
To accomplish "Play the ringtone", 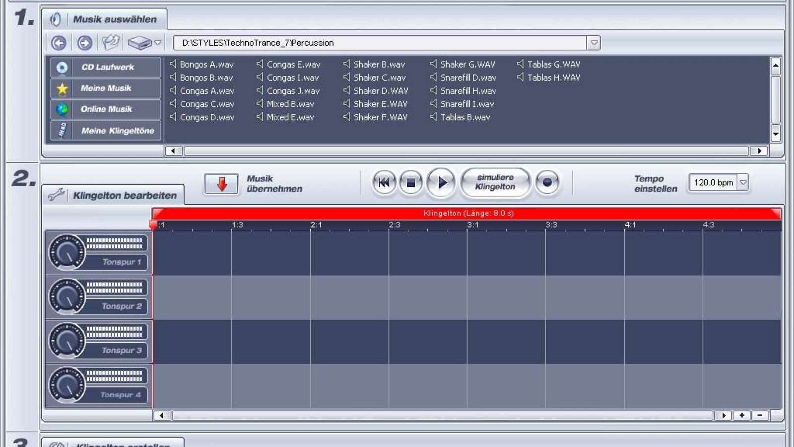I will point(441,183).
